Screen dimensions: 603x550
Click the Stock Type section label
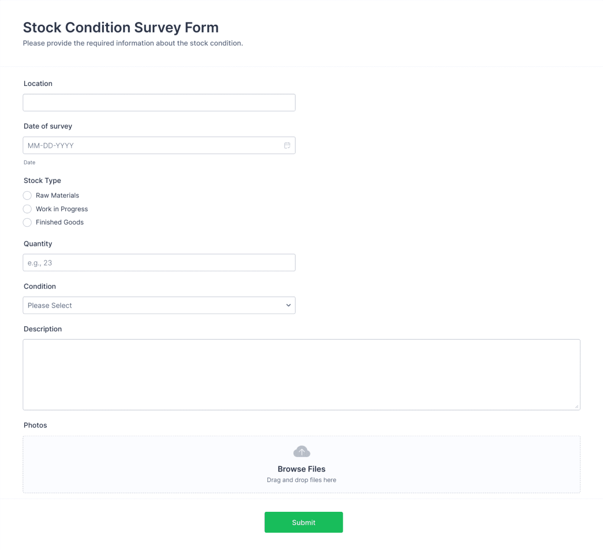tap(42, 180)
